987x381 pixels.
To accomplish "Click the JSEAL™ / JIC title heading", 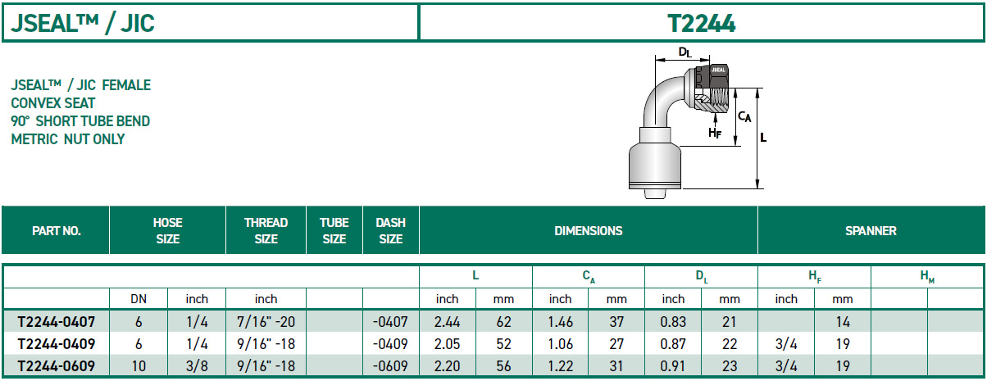I will click(83, 23).
